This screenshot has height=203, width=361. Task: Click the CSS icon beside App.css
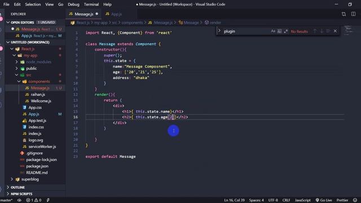[x=24, y=108]
